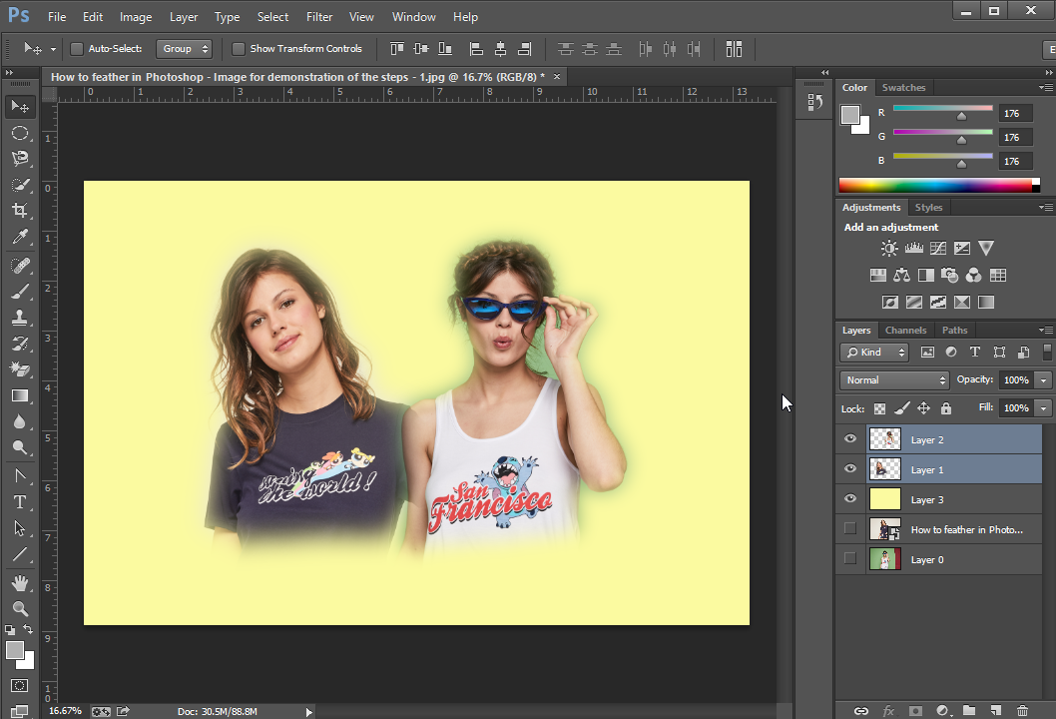The image size is (1056, 719).
Task: Open layer styles with the fx button
Action: (887, 710)
